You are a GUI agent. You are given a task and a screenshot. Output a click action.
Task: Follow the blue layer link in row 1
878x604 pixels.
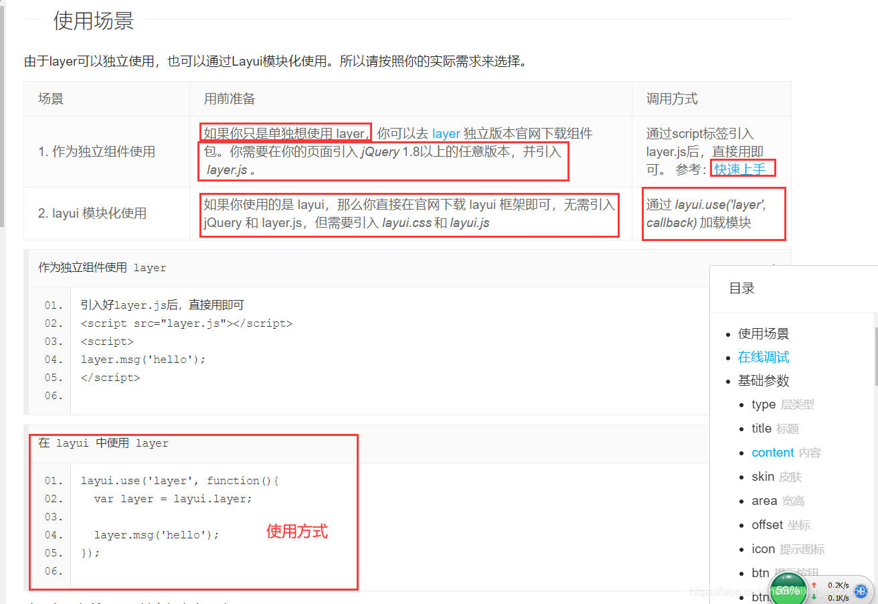pyautogui.click(x=446, y=134)
